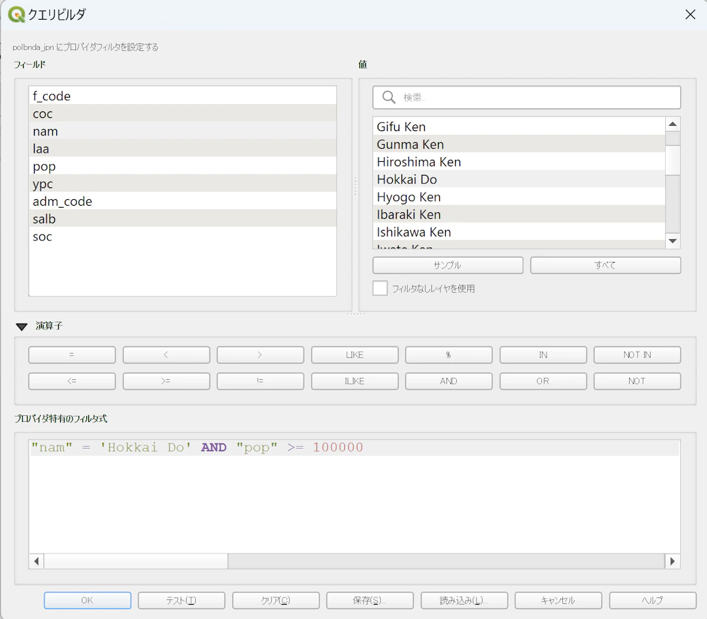707x619 pixels.
Task: Select the adm_code field
Action: point(183,201)
